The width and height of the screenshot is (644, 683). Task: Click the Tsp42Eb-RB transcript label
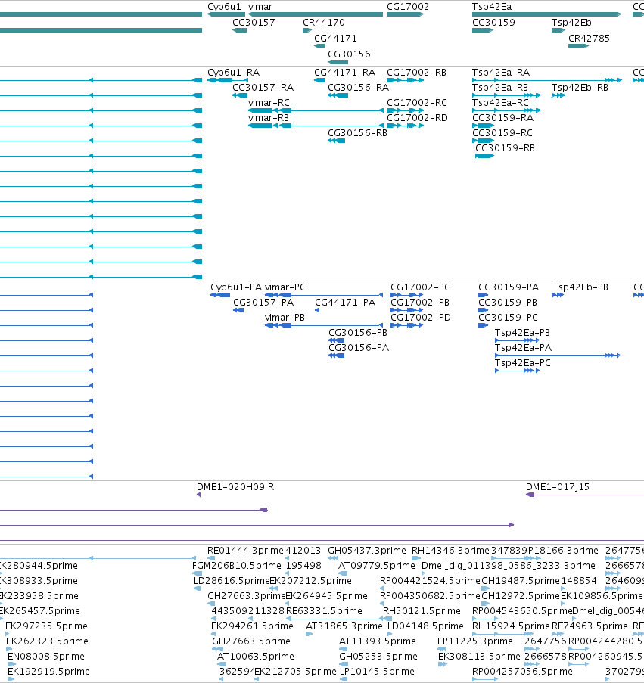[580, 88]
